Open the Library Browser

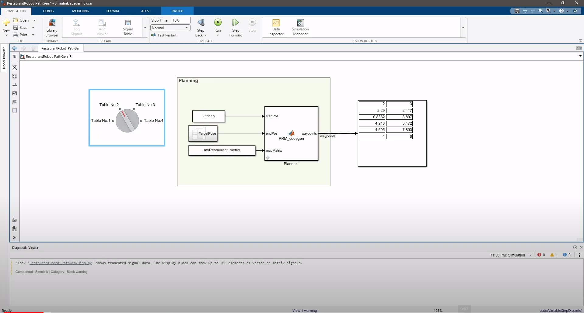click(x=52, y=28)
